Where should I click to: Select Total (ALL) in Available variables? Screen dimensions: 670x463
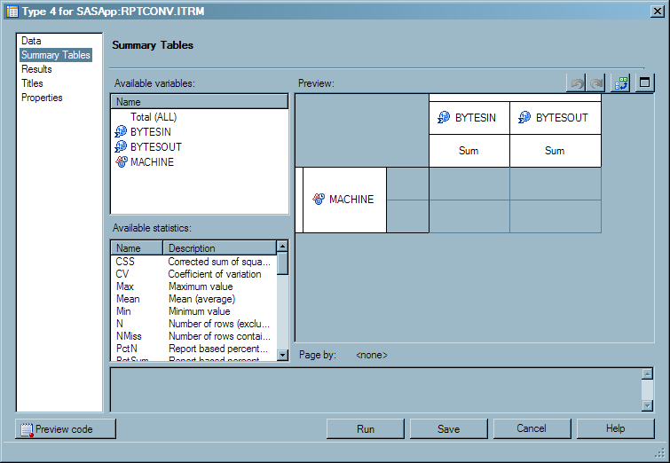click(154, 116)
